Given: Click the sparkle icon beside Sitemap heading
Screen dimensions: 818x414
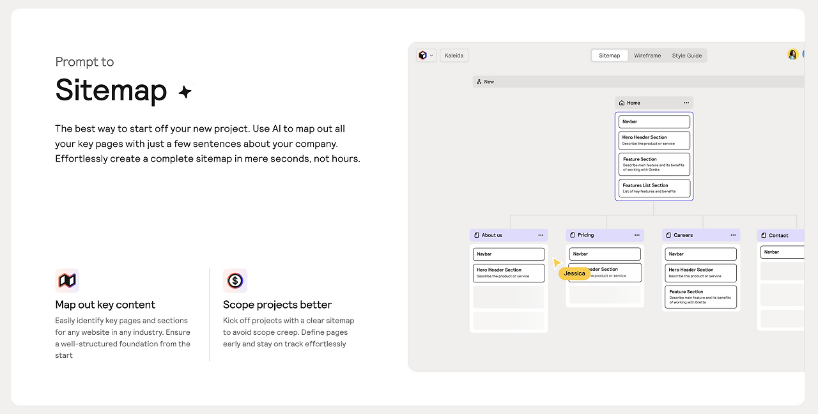Looking at the screenshot, I should pyautogui.click(x=185, y=92).
